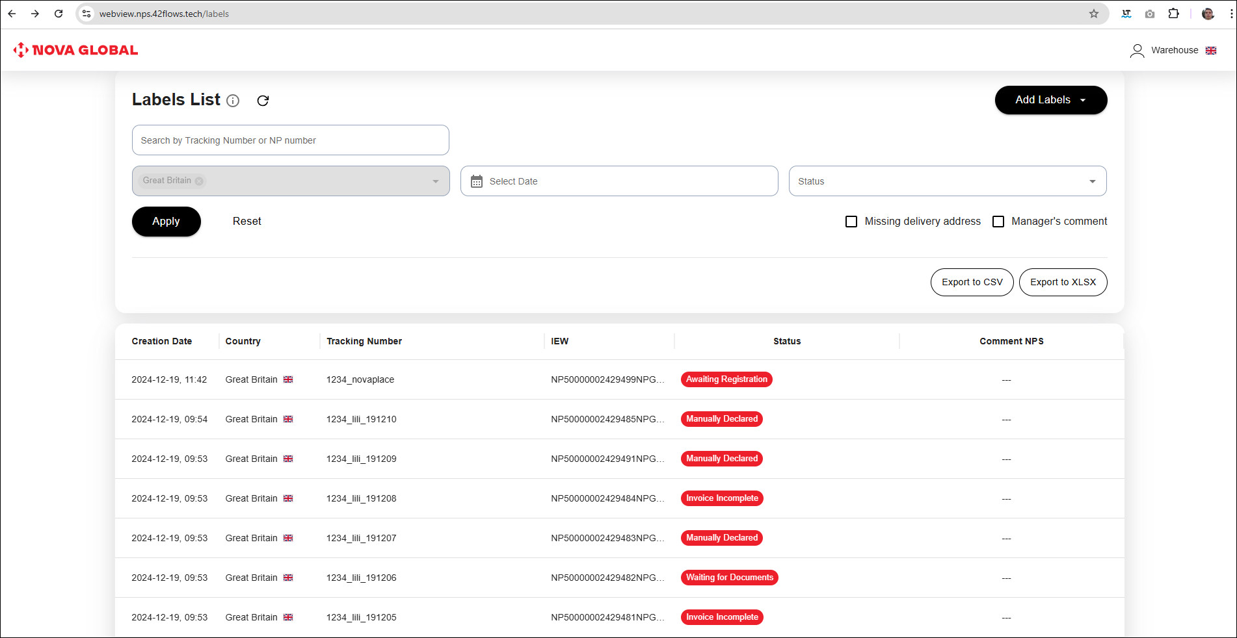The width and height of the screenshot is (1237, 638).
Task: Export the labels to CSV
Action: pyautogui.click(x=972, y=282)
